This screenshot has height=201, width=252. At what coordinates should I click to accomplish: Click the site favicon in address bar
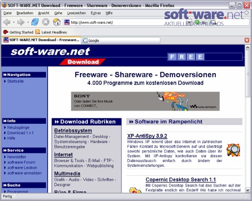pos(67,22)
